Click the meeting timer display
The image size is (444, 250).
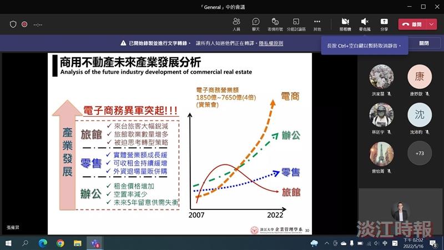[x=38, y=24]
